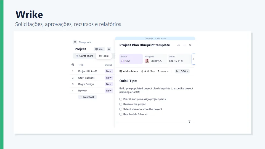This screenshot has width=265, height=149.
Task: Click the filter funnel icon
Action: pyautogui.click(x=189, y=122)
